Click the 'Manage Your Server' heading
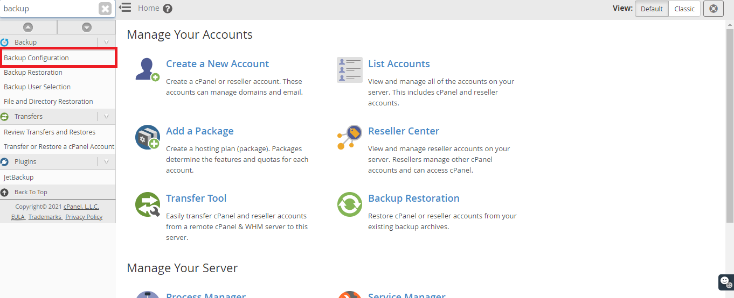The height and width of the screenshot is (298, 734). tap(182, 268)
